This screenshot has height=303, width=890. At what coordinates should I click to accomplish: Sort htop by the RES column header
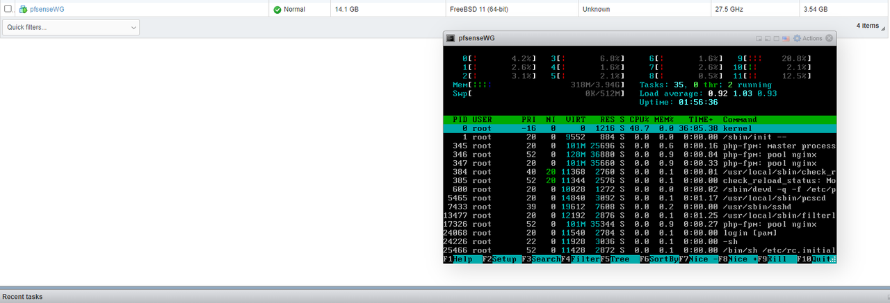608,120
